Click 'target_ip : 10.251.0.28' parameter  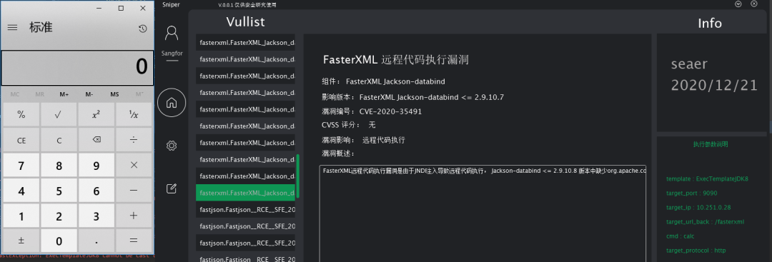click(698, 208)
